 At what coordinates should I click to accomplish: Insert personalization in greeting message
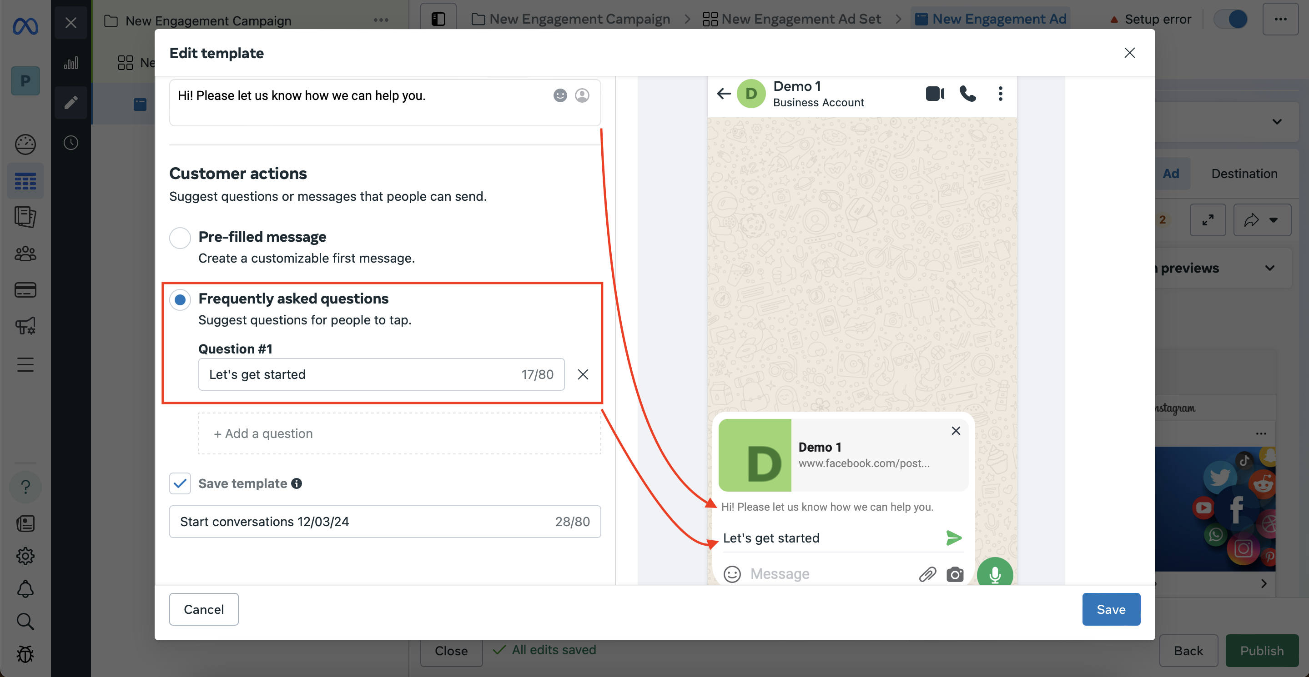point(582,95)
